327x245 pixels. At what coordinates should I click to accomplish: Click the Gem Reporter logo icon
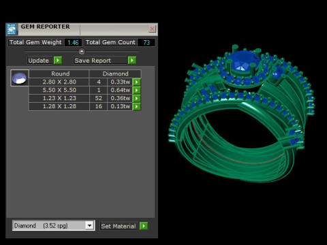tap(12, 29)
